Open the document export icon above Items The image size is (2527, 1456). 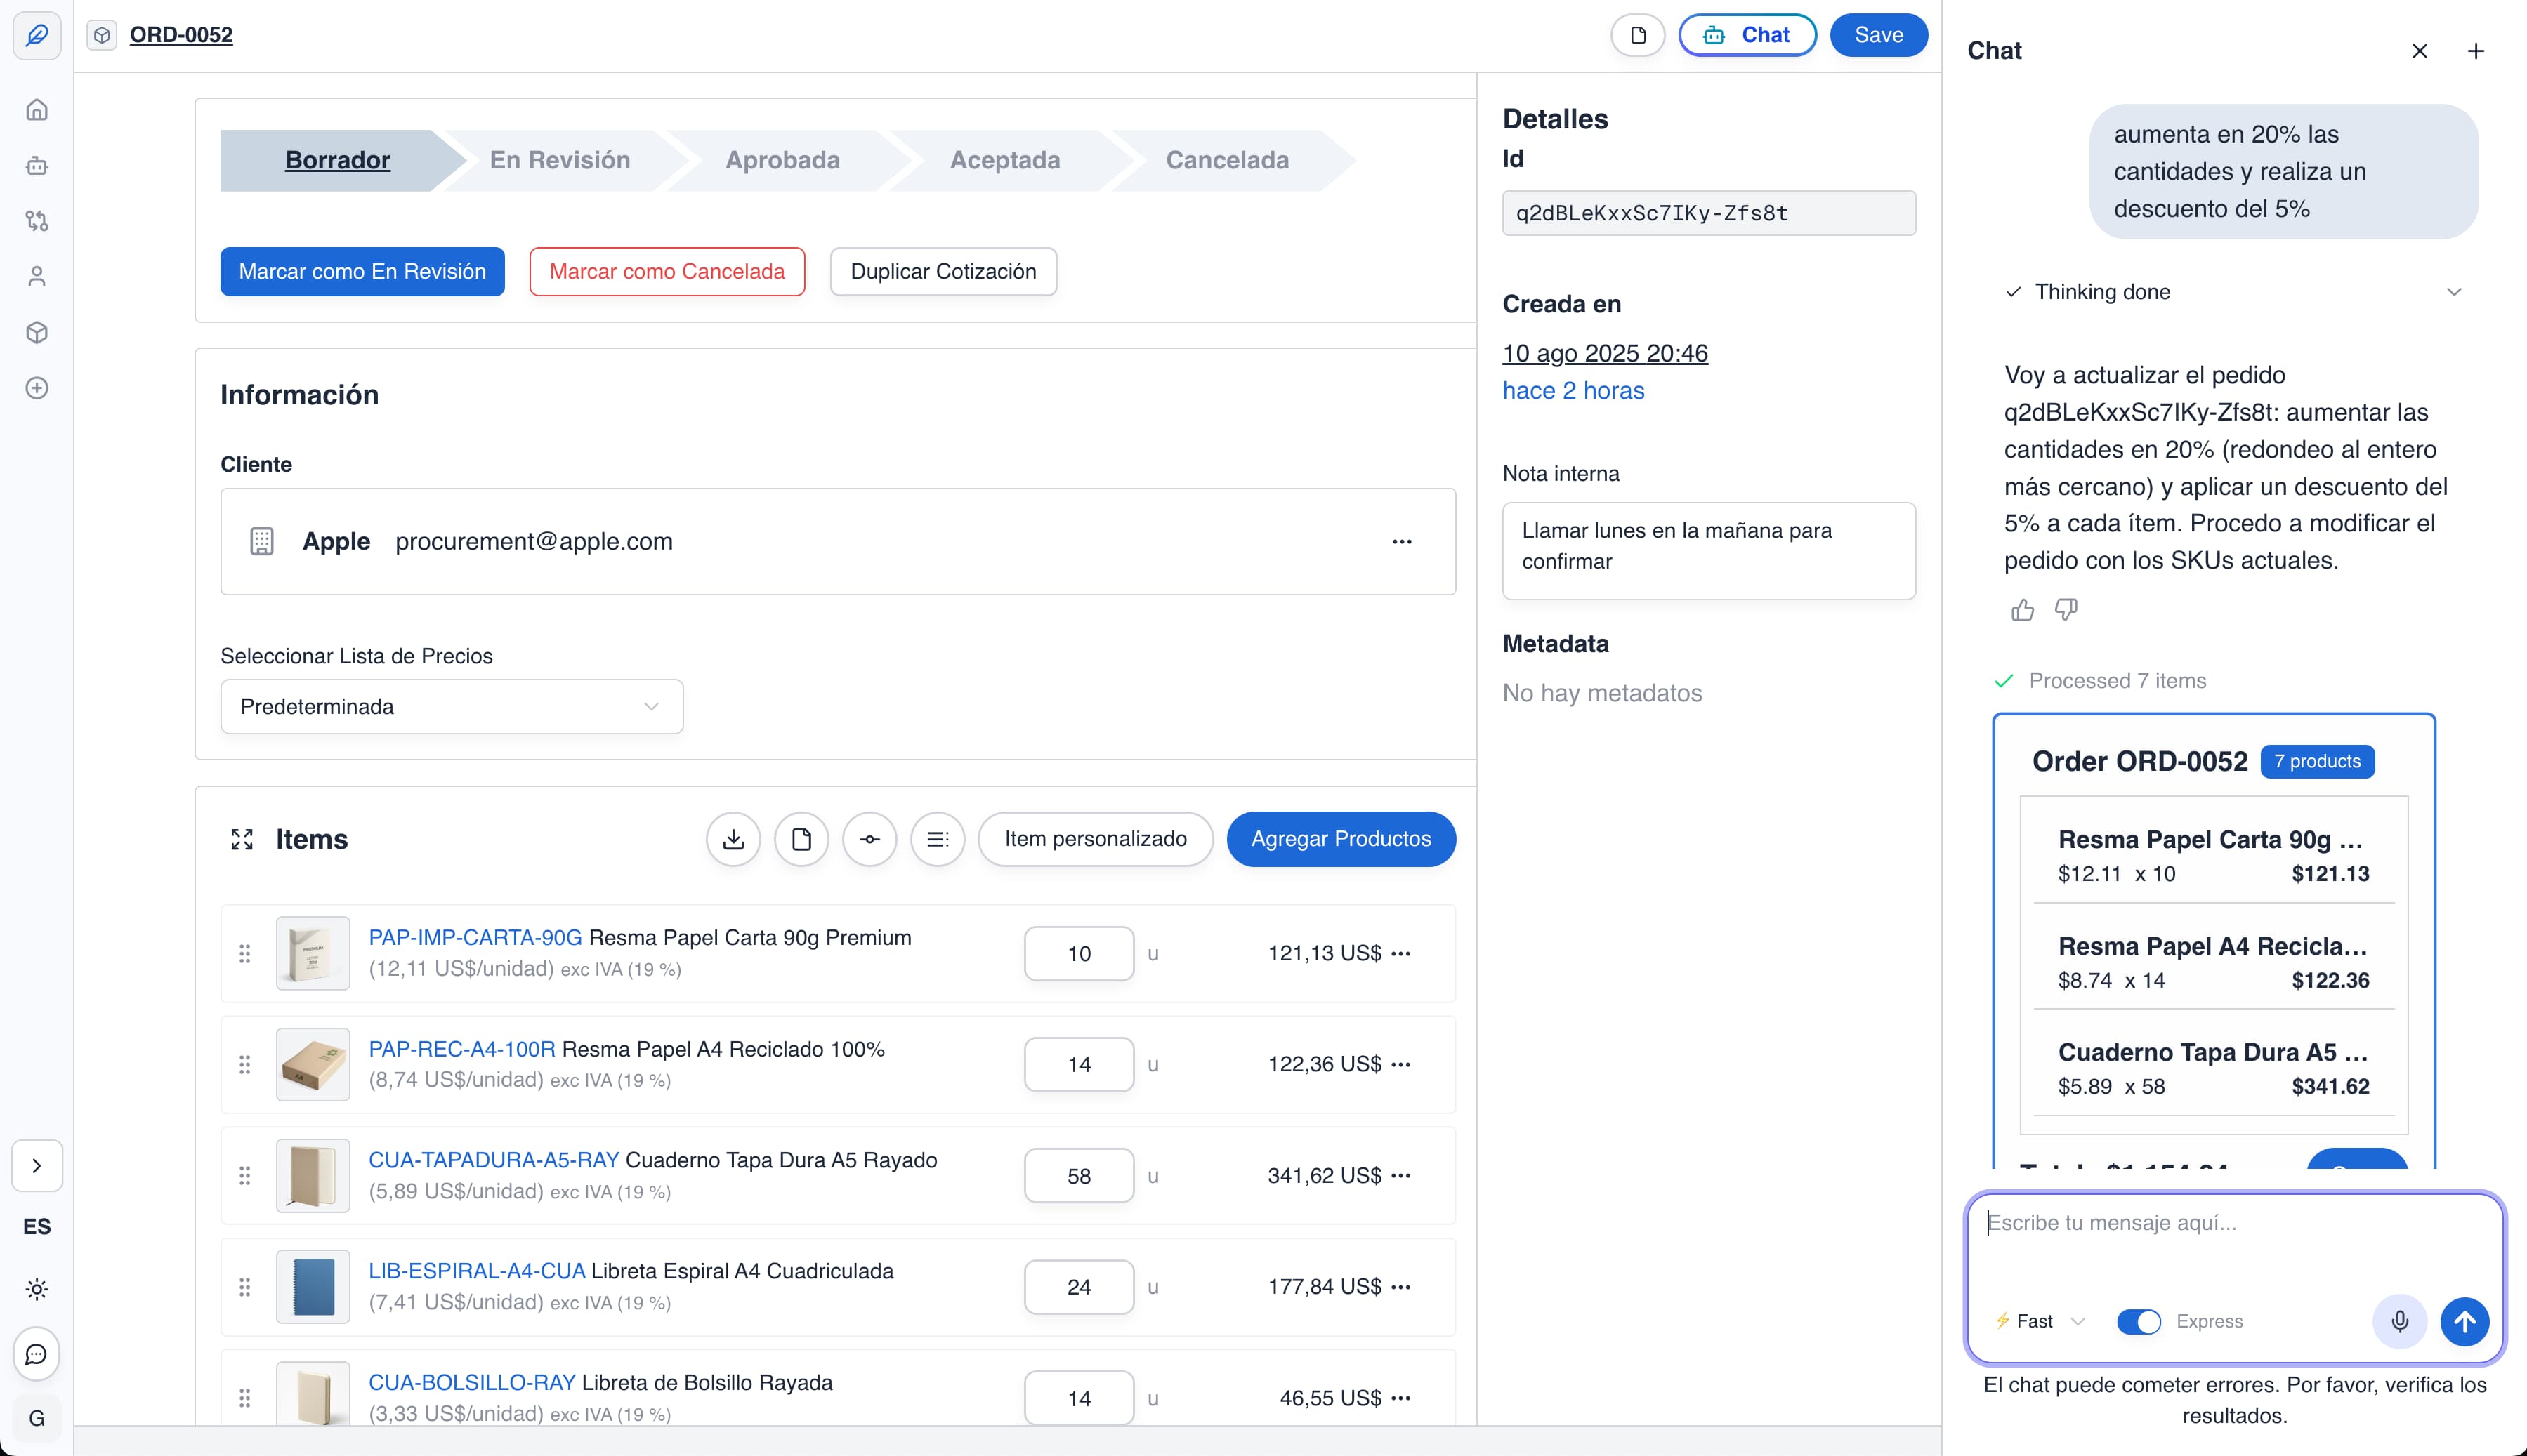[x=802, y=839]
